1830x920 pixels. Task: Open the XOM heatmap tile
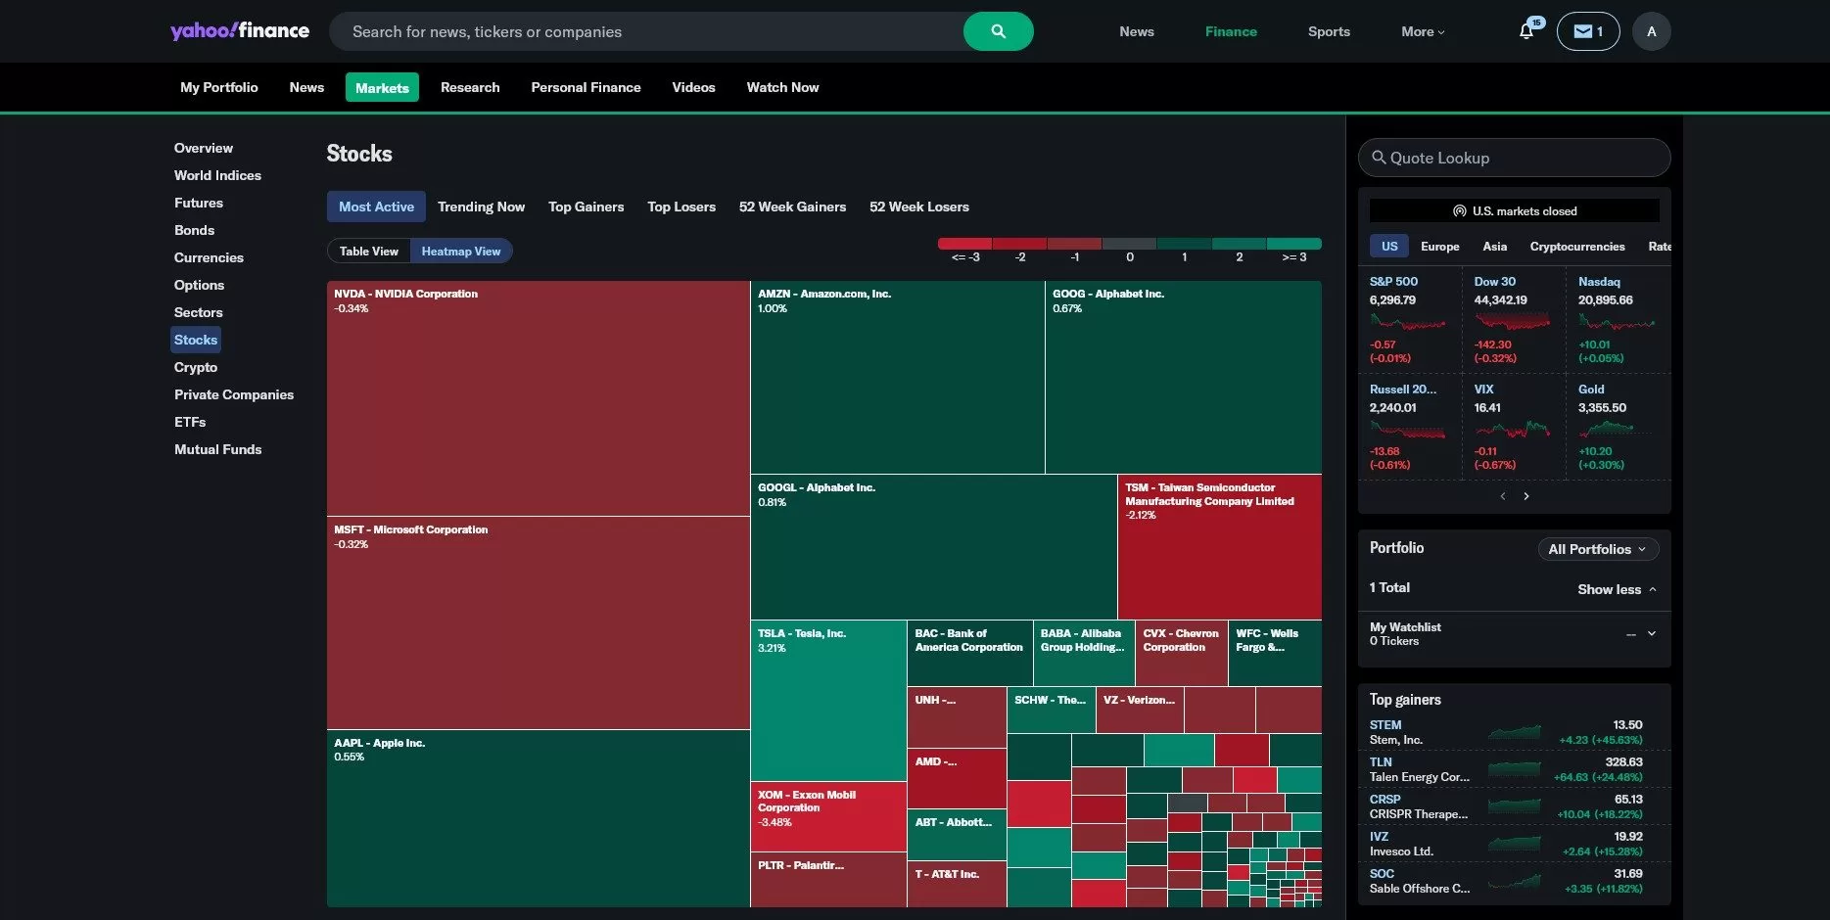point(828,817)
